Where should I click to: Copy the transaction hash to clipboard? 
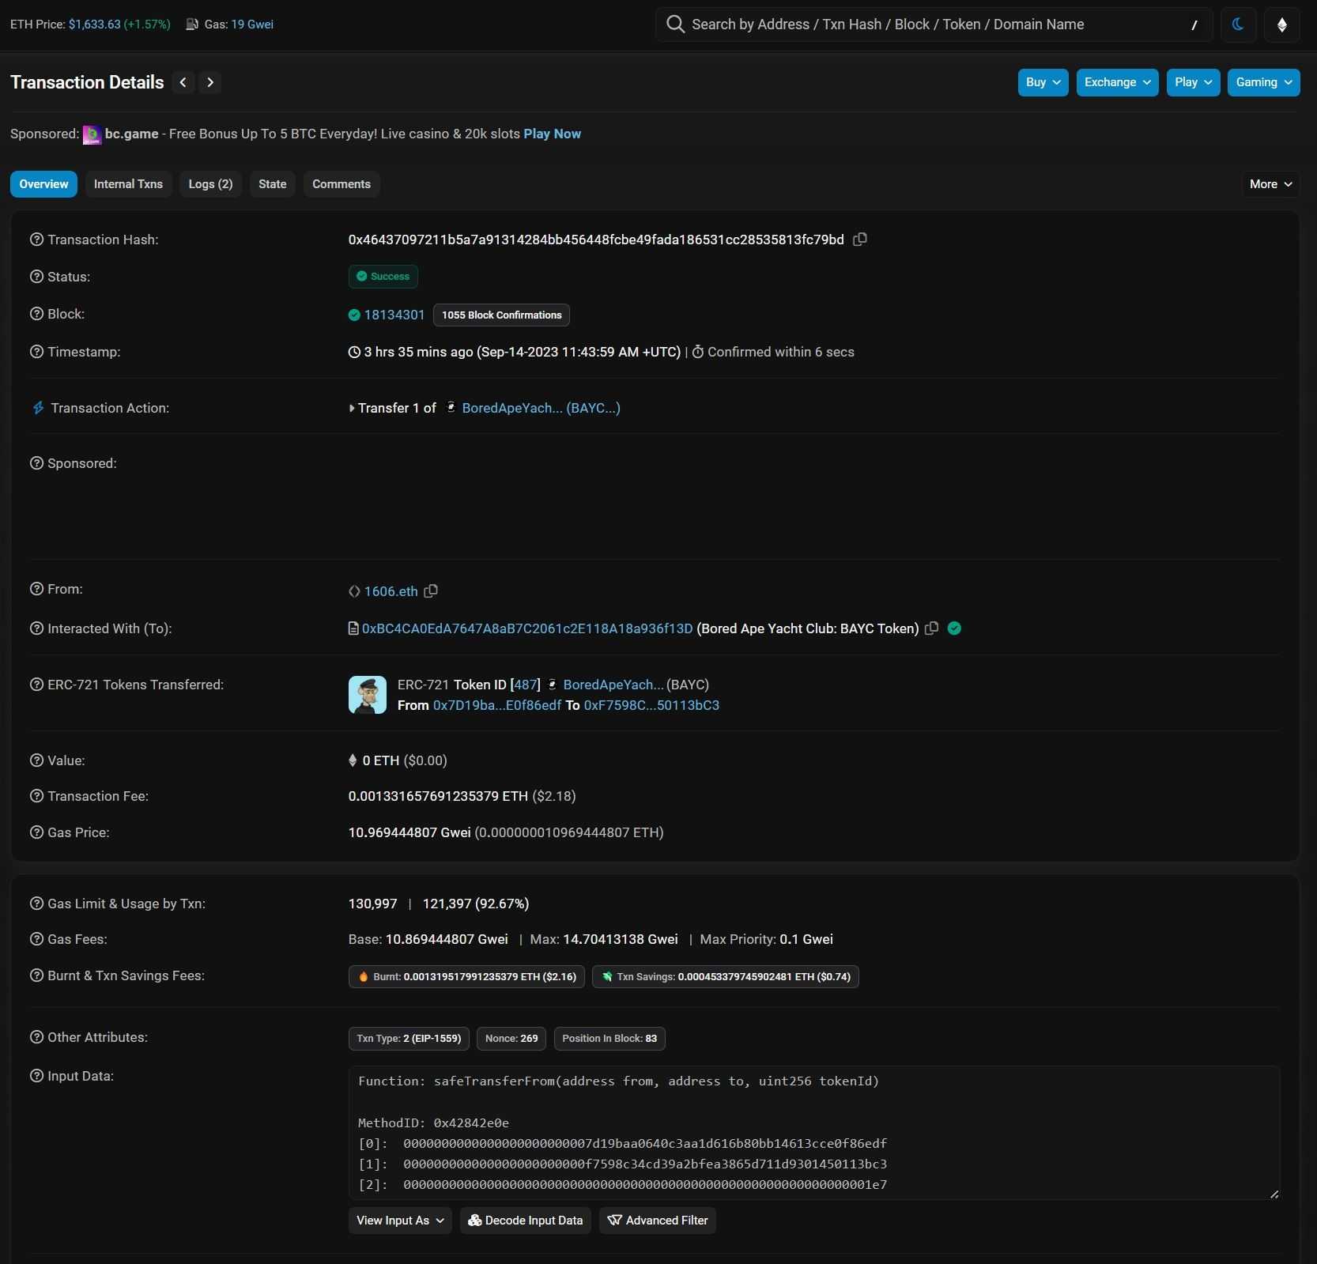point(860,240)
